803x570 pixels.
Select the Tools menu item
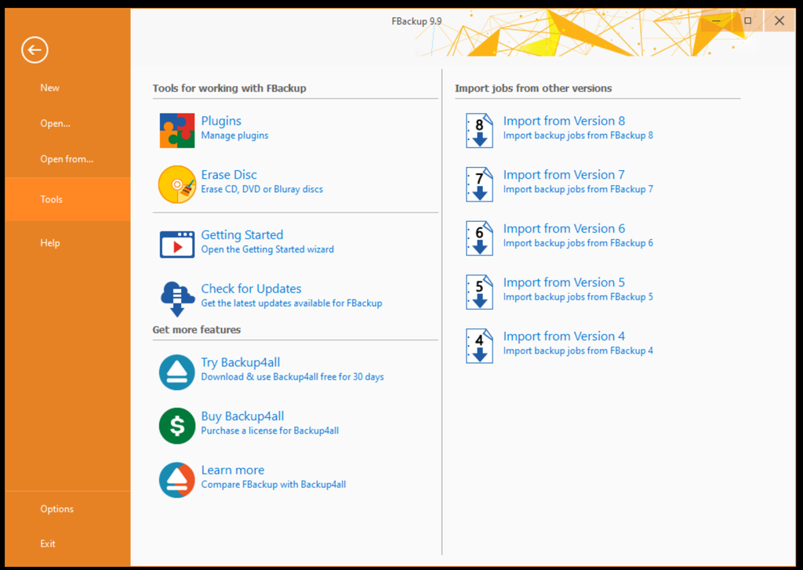(51, 199)
